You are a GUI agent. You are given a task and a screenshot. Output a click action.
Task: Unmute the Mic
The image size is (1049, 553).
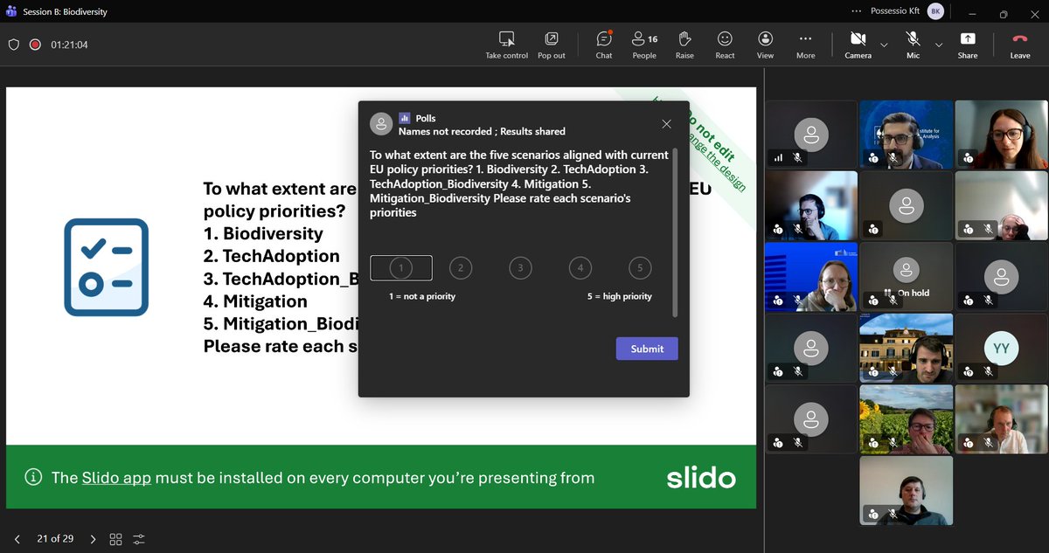914,45
